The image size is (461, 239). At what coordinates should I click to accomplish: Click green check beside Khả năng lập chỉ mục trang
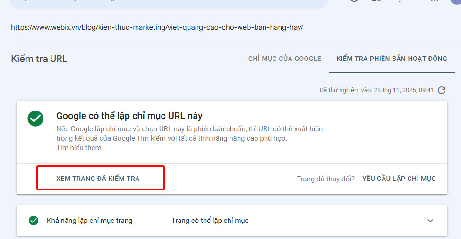(34, 221)
